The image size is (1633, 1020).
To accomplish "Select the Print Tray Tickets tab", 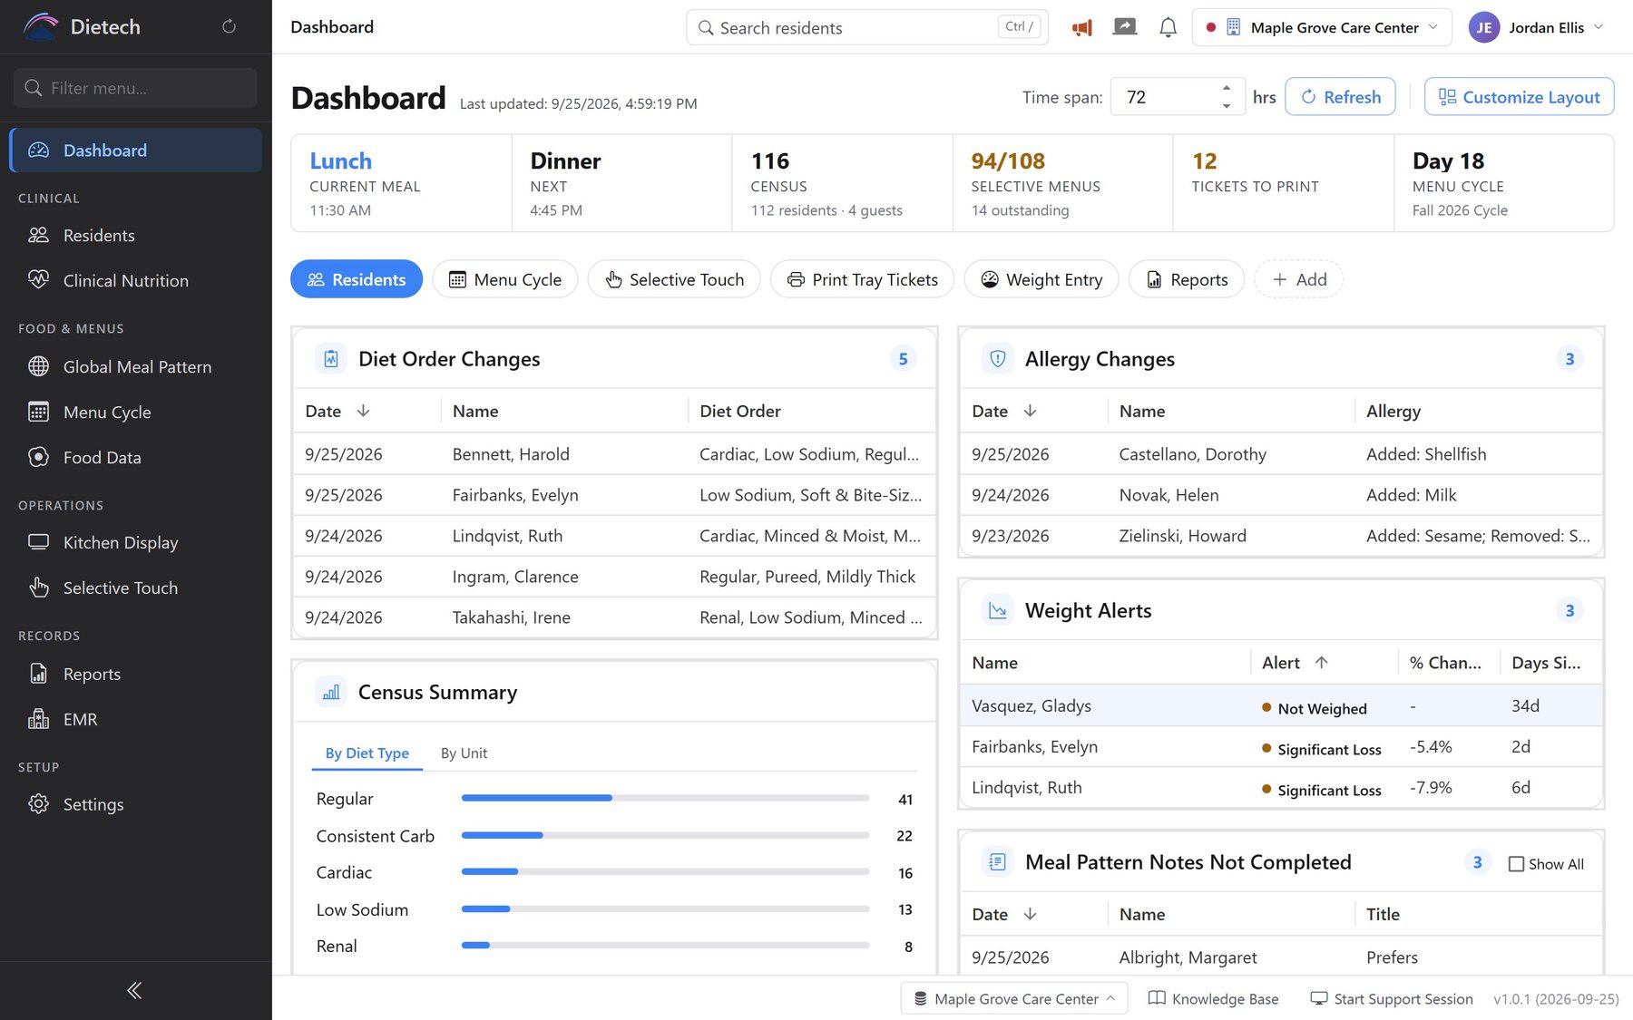I will click(862, 279).
